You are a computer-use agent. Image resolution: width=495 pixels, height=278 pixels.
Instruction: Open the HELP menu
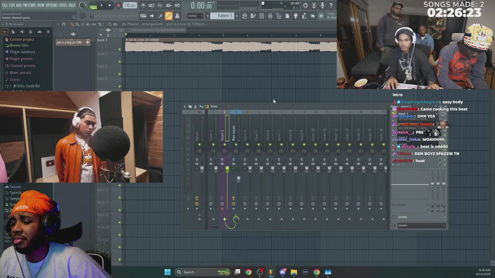click(72, 5)
